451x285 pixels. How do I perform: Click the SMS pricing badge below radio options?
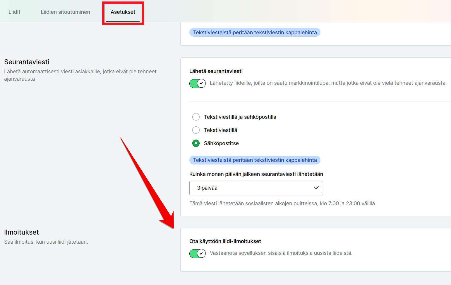click(x=255, y=160)
